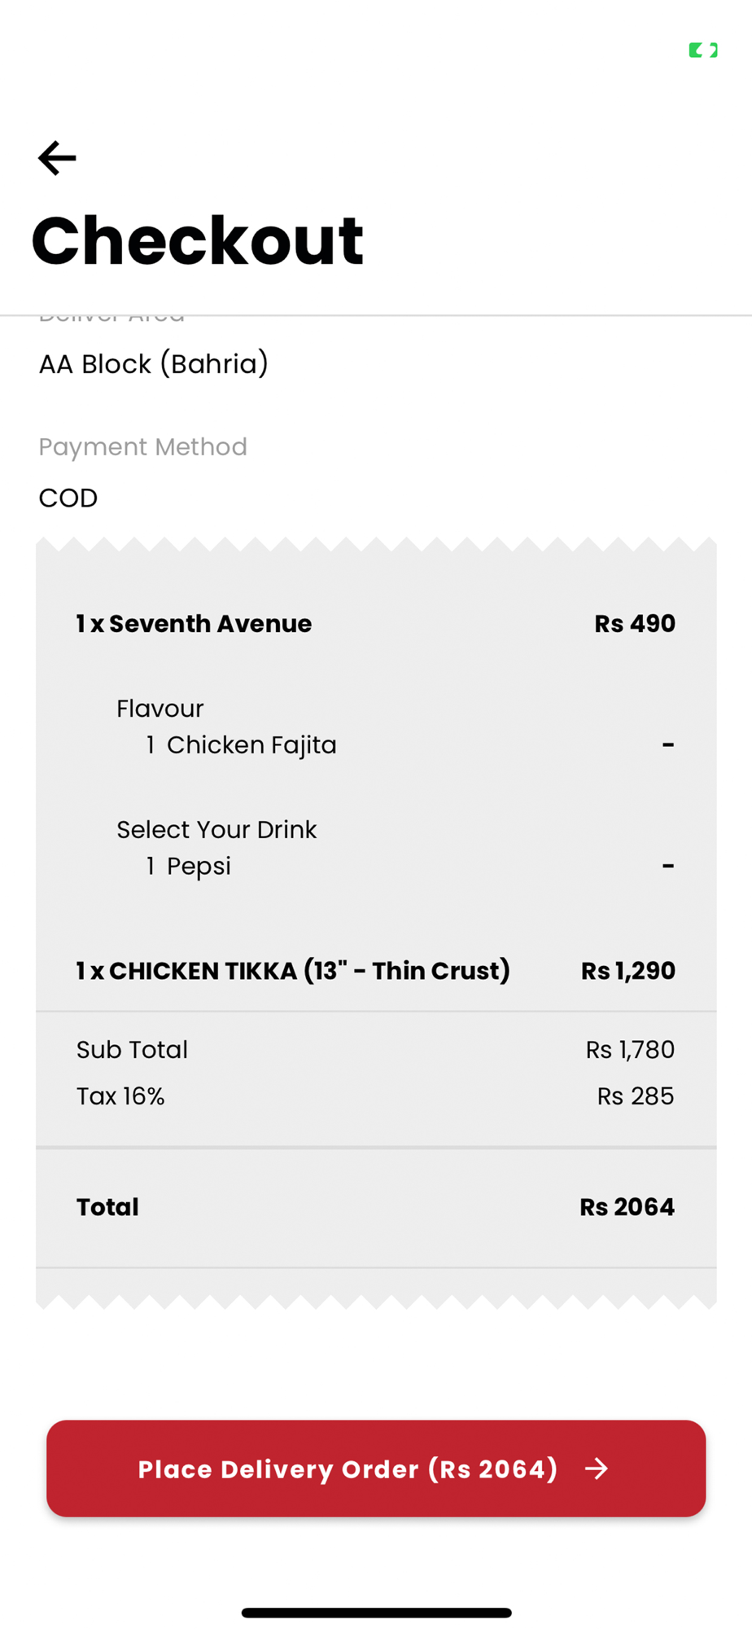
Task: Tap the home indicator bar
Action: (x=376, y=1613)
